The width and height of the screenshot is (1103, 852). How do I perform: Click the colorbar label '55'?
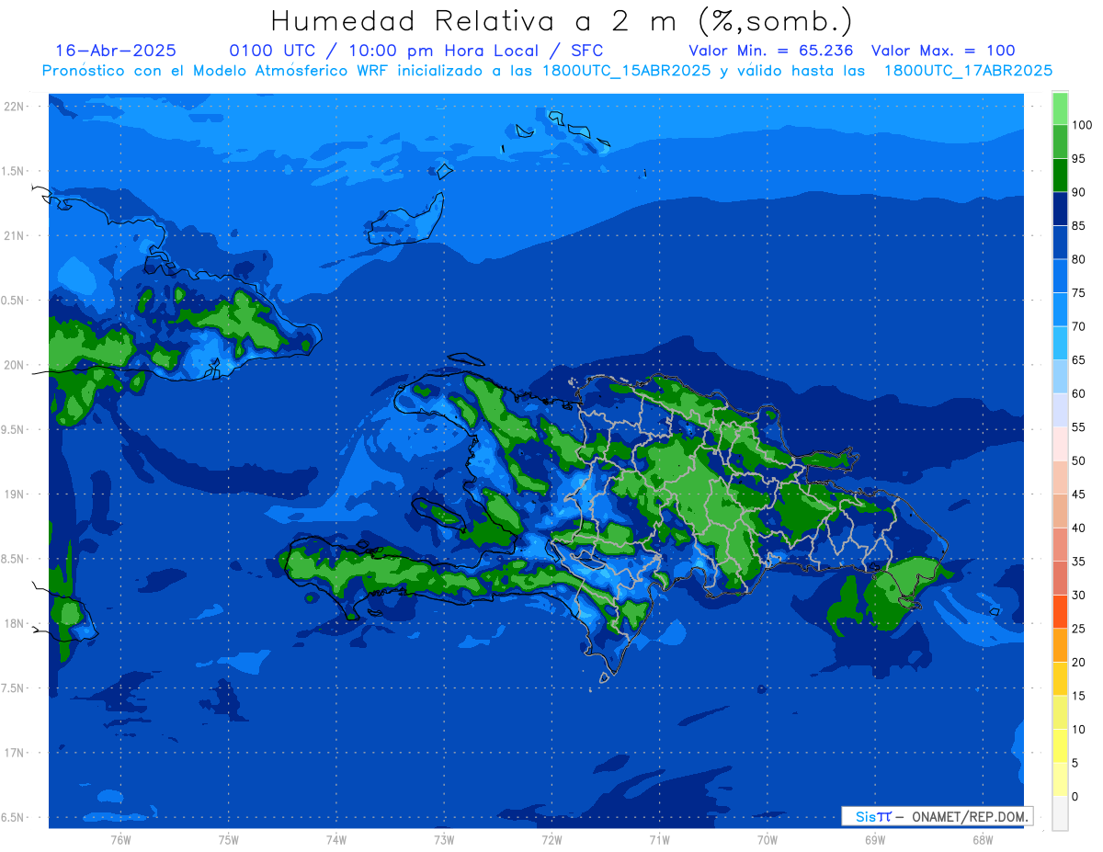pos(1078,427)
